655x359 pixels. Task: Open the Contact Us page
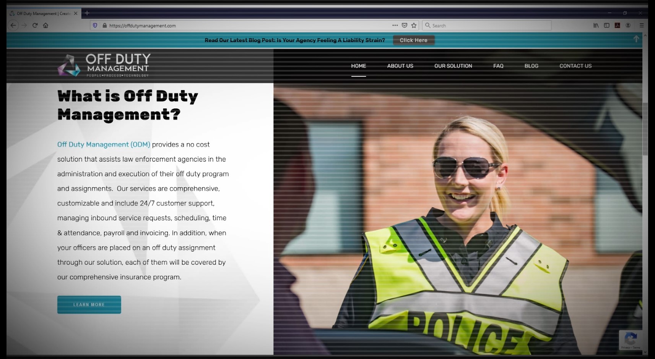coord(575,66)
